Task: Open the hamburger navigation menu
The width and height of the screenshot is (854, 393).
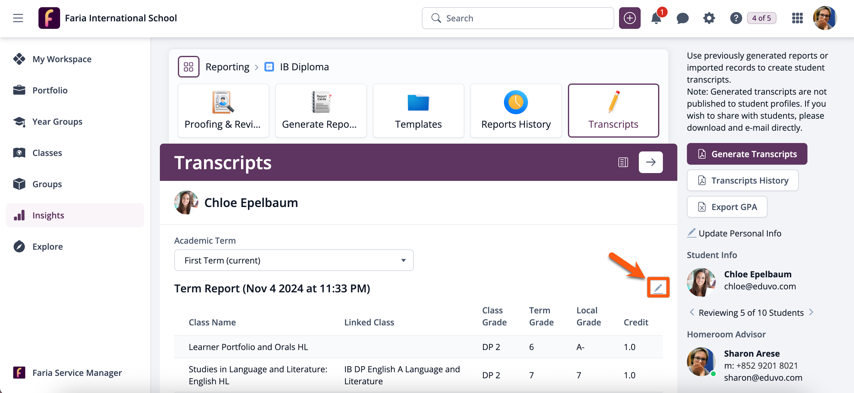Action: click(18, 18)
